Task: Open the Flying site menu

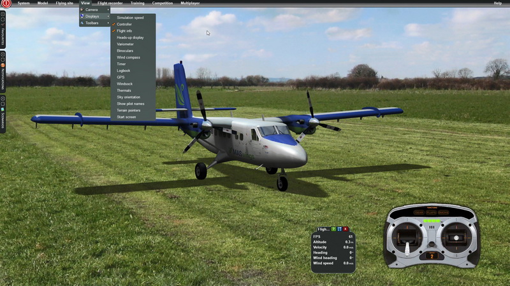Action: pyautogui.click(x=64, y=3)
